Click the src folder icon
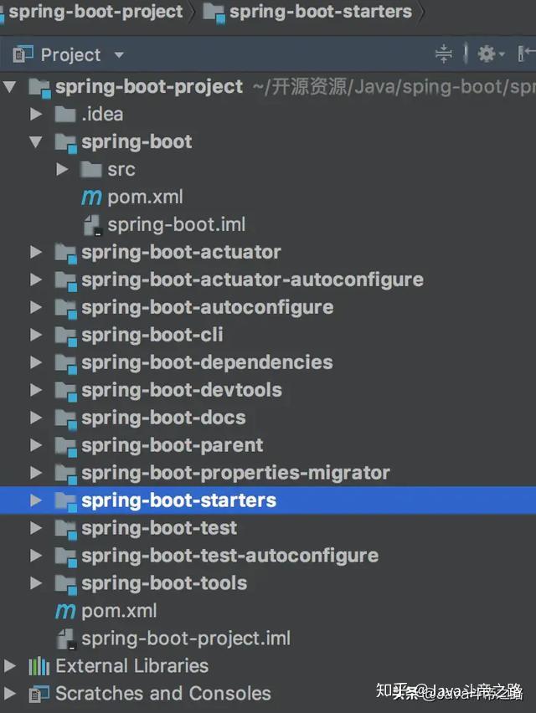Image resolution: width=536 pixels, height=713 pixels. (91, 170)
